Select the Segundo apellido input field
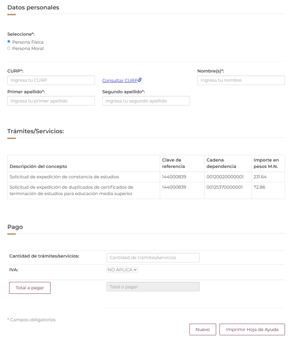Screen dimensions: 302x338 point(146,101)
